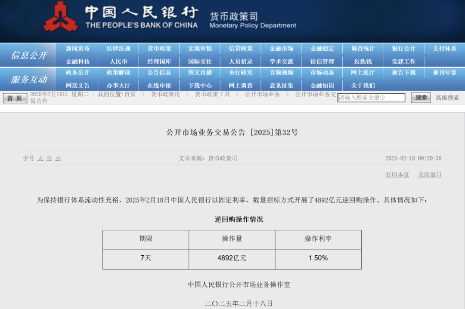Open 办事大厅 navigation item

(118, 86)
